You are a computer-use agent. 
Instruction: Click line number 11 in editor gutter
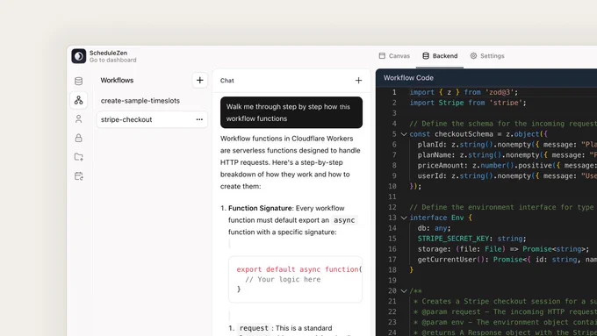pos(392,197)
